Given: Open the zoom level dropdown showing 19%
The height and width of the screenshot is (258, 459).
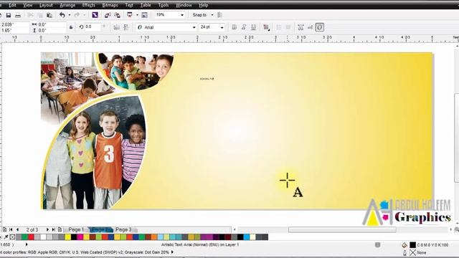Looking at the screenshot, I should 182,15.
